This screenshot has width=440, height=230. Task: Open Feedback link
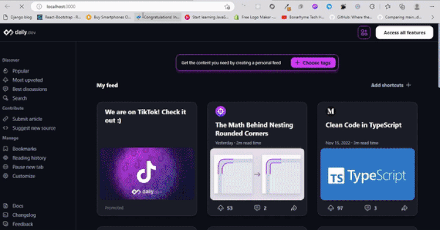pyautogui.click(x=18, y=224)
